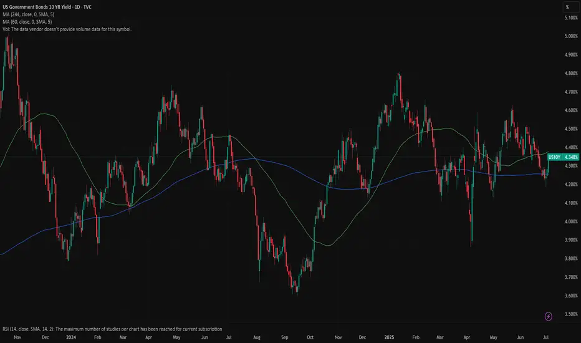The image size is (581, 343).
Task: Click the 4.800% price axis label
Action: tap(571, 74)
